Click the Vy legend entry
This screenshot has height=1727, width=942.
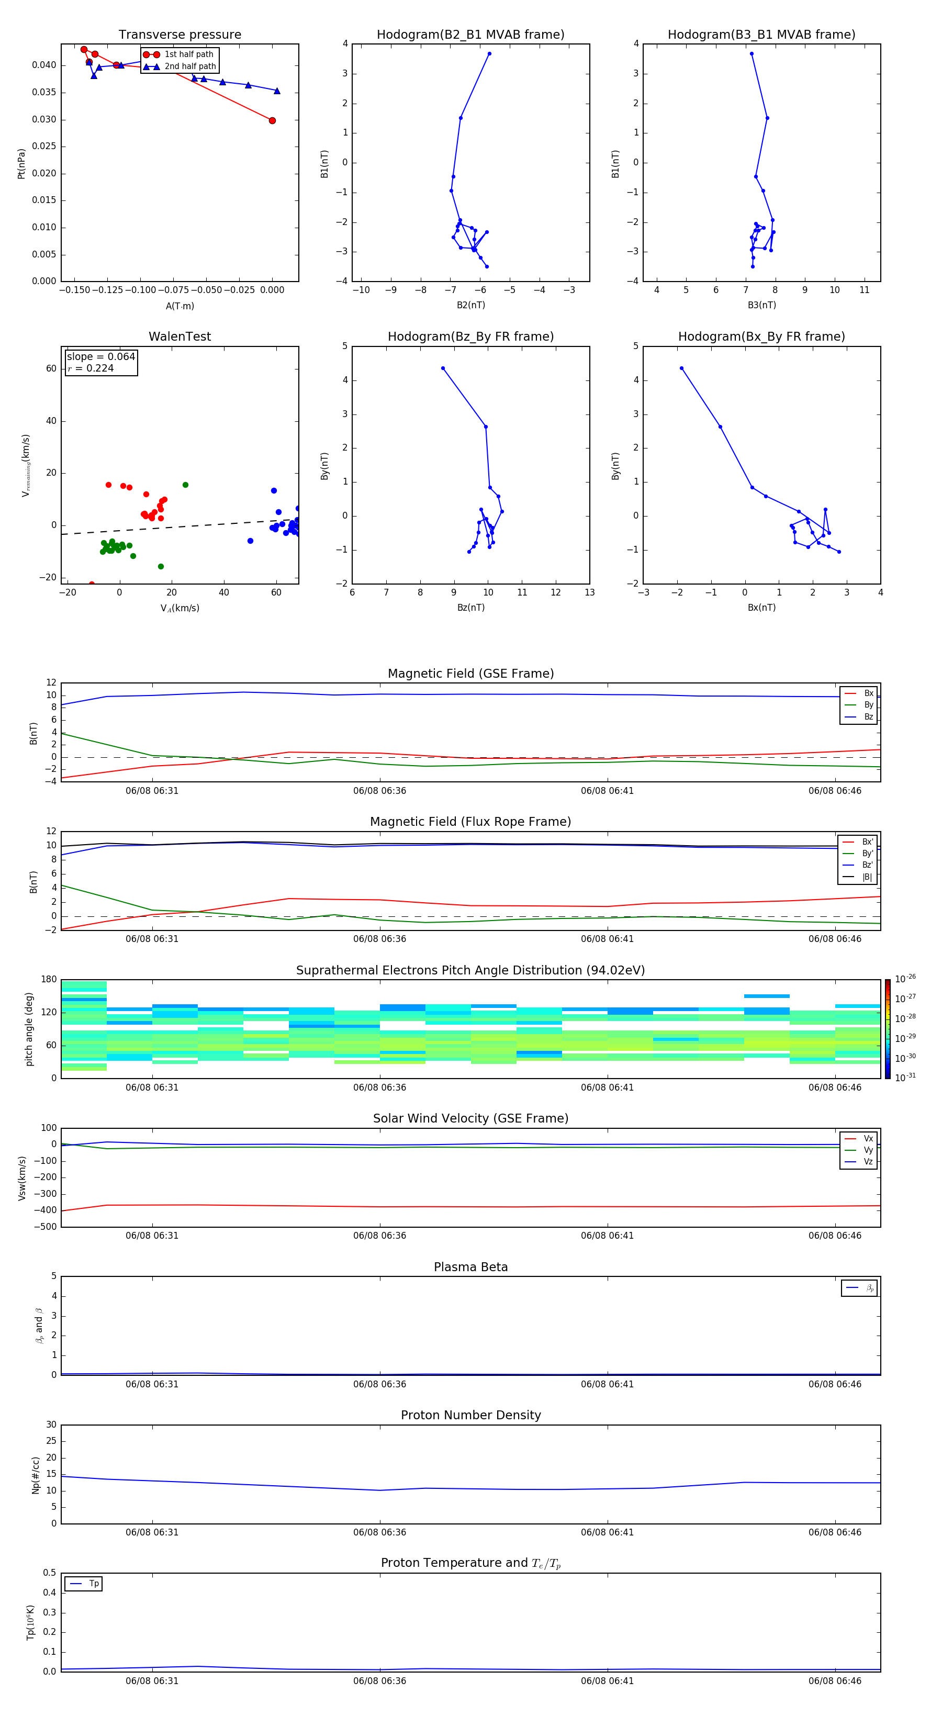coord(859,1150)
